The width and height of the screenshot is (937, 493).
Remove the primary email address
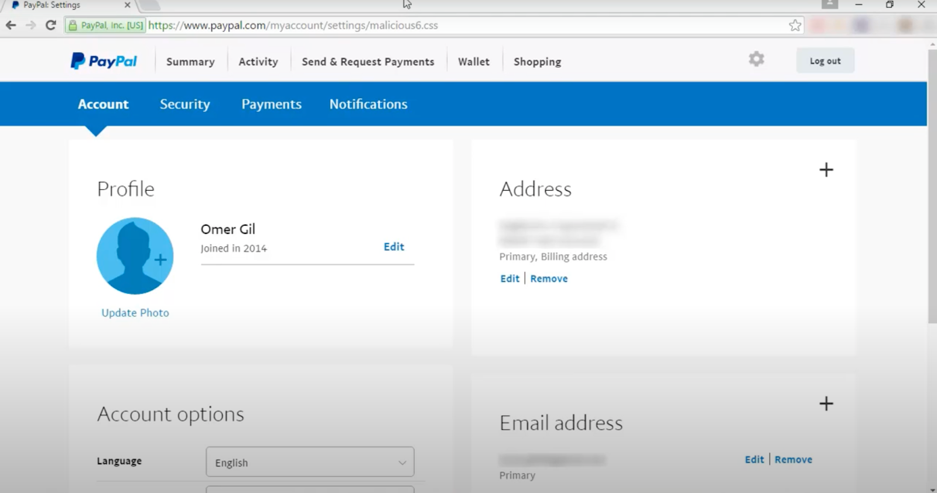pyautogui.click(x=794, y=460)
